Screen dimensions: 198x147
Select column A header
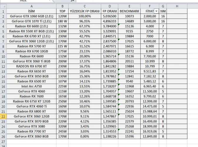31,6
